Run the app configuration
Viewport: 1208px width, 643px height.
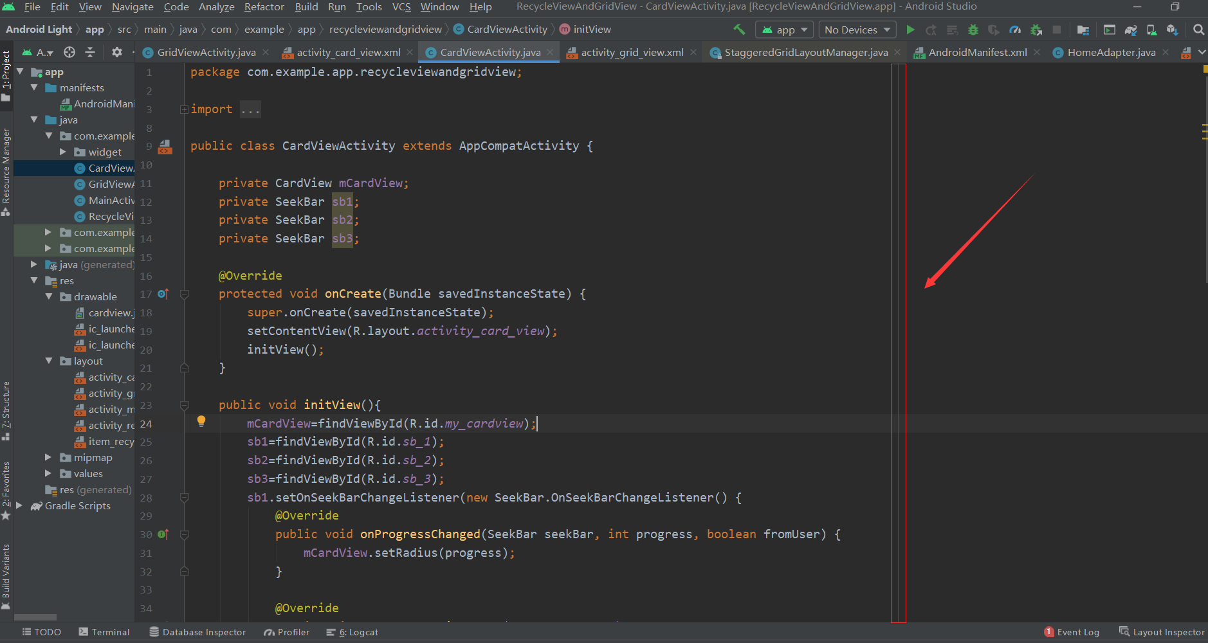pos(911,29)
